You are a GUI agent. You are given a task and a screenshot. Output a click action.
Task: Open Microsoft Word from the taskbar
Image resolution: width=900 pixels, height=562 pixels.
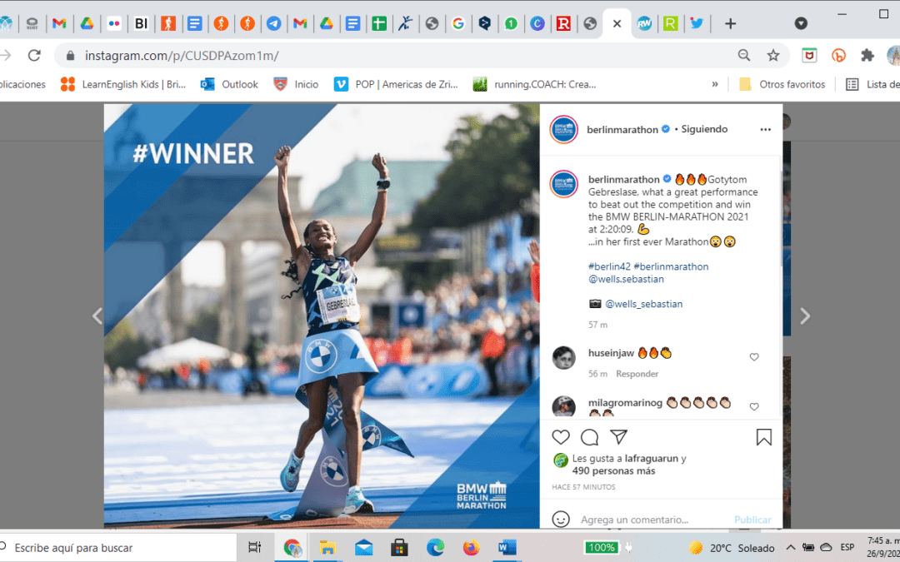click(x=507, y=547)
